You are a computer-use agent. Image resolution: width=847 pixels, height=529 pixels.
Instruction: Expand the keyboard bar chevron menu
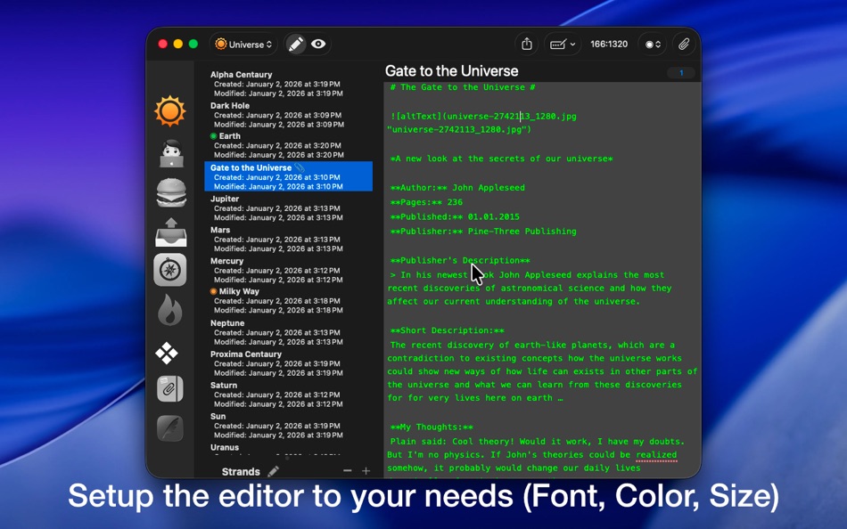point(572,43)
